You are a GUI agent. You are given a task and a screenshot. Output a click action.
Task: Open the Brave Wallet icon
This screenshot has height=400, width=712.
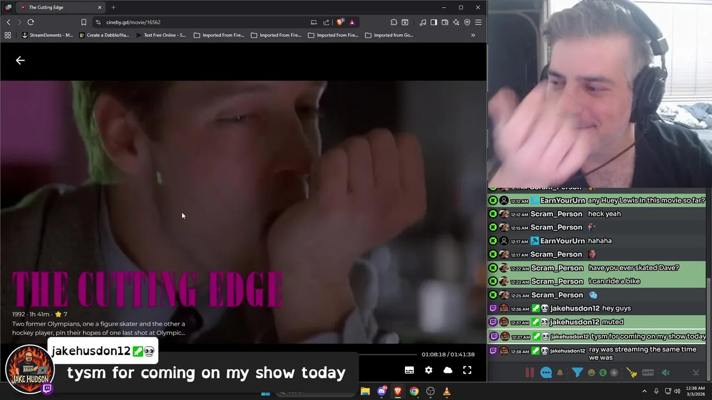445,22
